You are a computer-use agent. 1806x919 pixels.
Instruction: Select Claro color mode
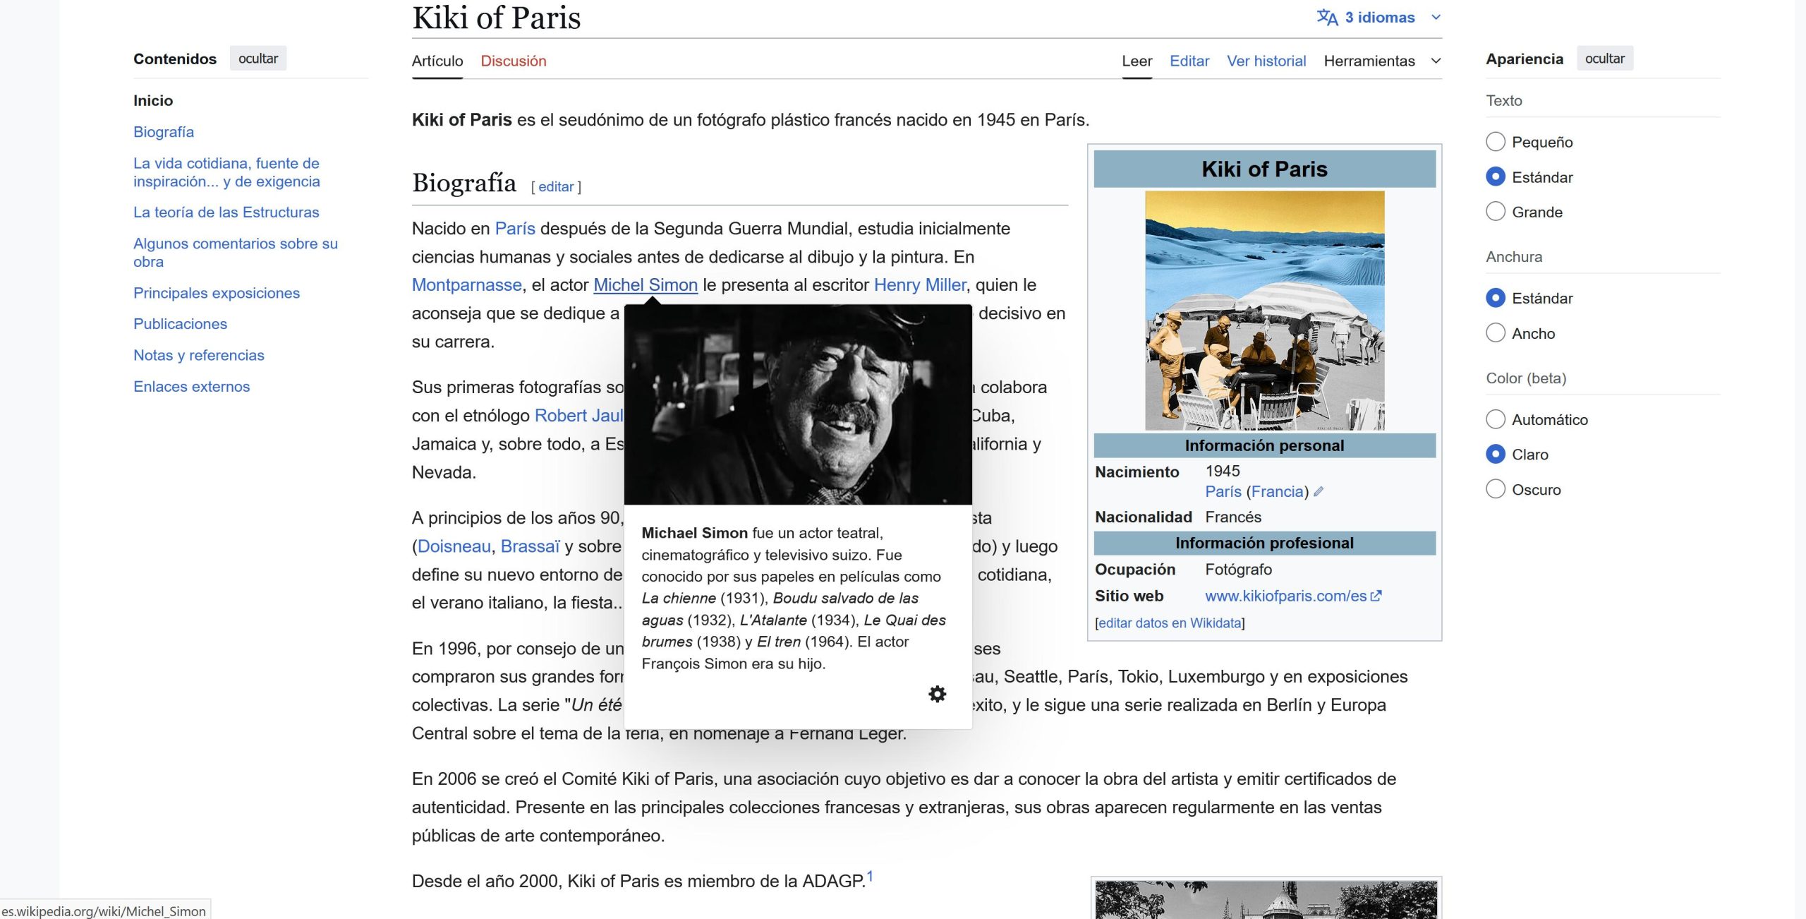coord(1496,454)
